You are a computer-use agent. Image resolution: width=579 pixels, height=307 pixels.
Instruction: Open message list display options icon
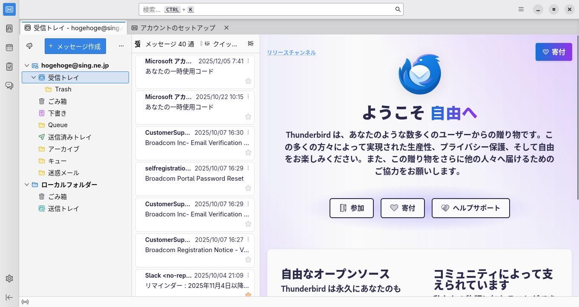coord(250,44)
